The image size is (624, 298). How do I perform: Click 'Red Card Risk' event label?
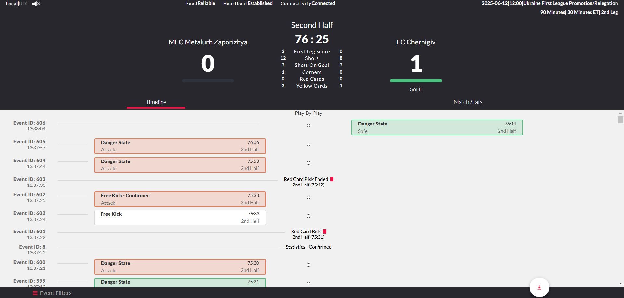coord(306,232)
